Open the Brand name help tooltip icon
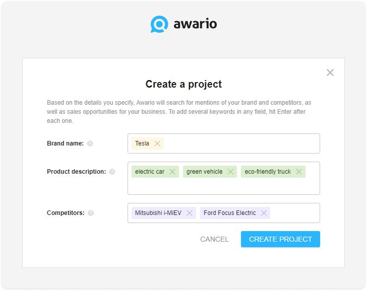Image resolution: width=367 pixels, height=291 pixels. click(90, 143)
